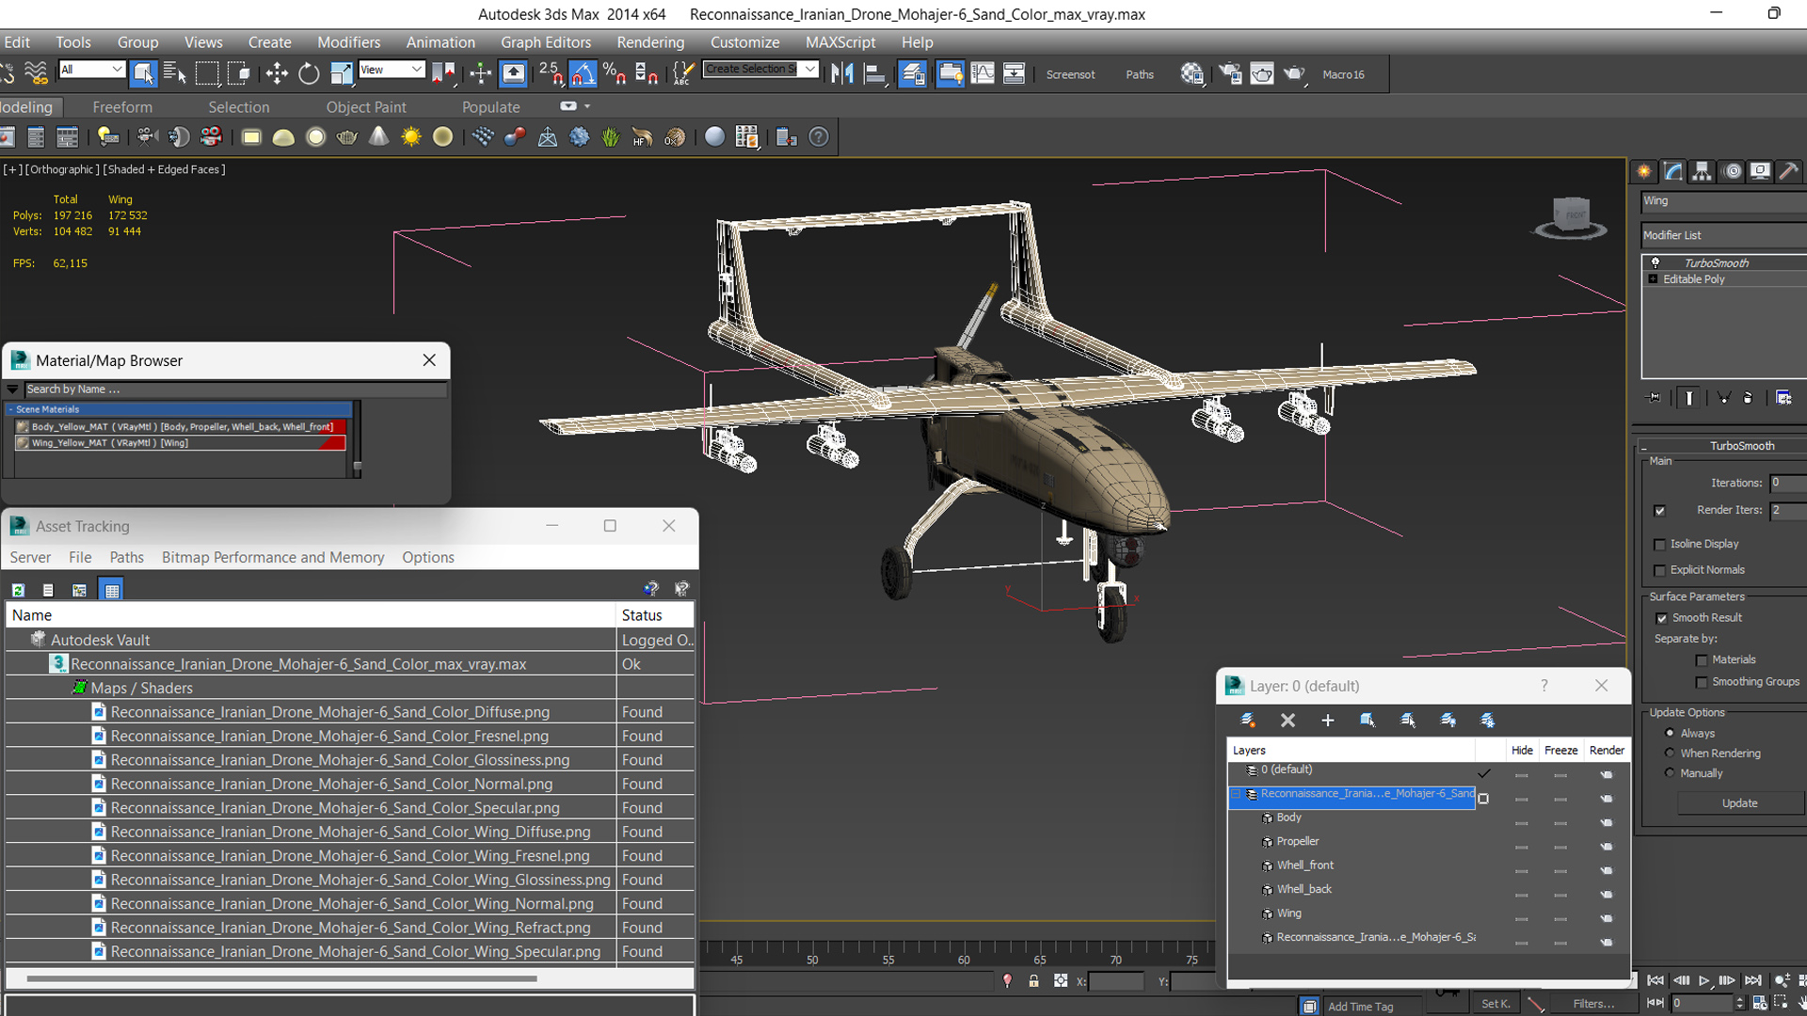
Task: Open the Rendering menu
Action: pos(650,42)
